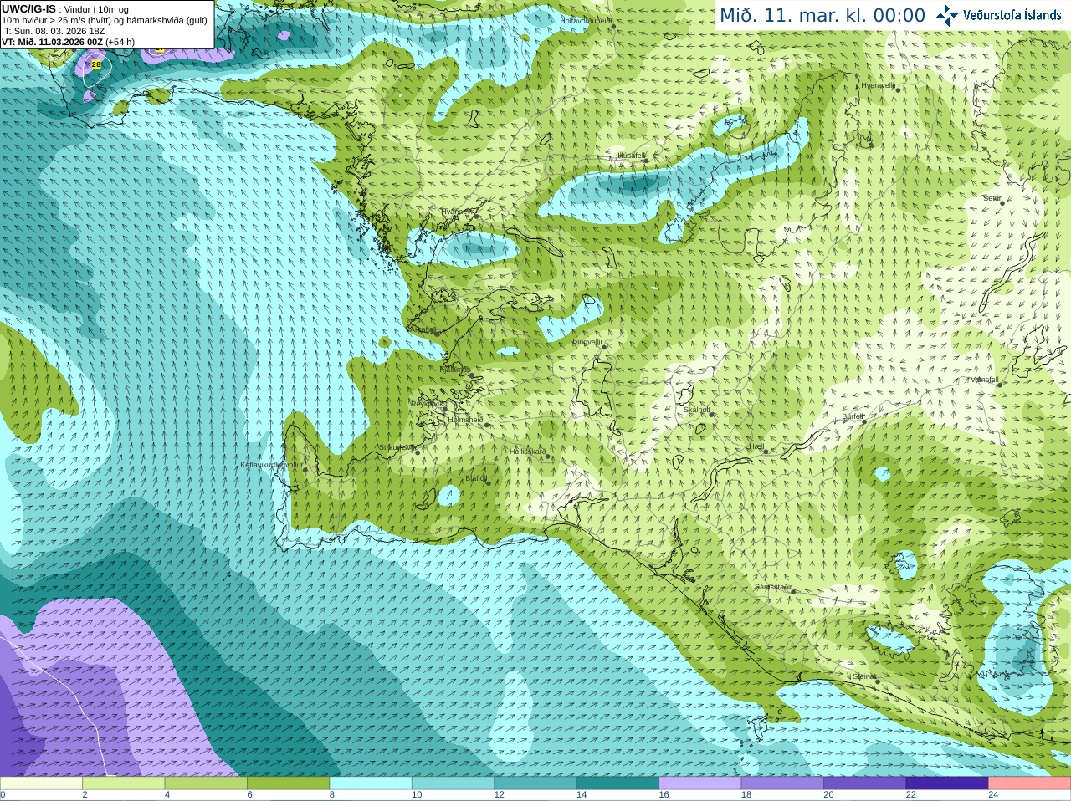Click the 'Mið. 11. mar. kl. 00:00' title

pyautogui.click(x=822, y=16)
